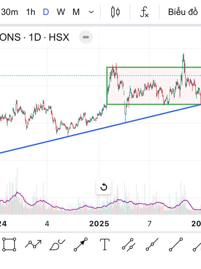
Task: Select the brush drawing tool
Action: coord(57,244)
